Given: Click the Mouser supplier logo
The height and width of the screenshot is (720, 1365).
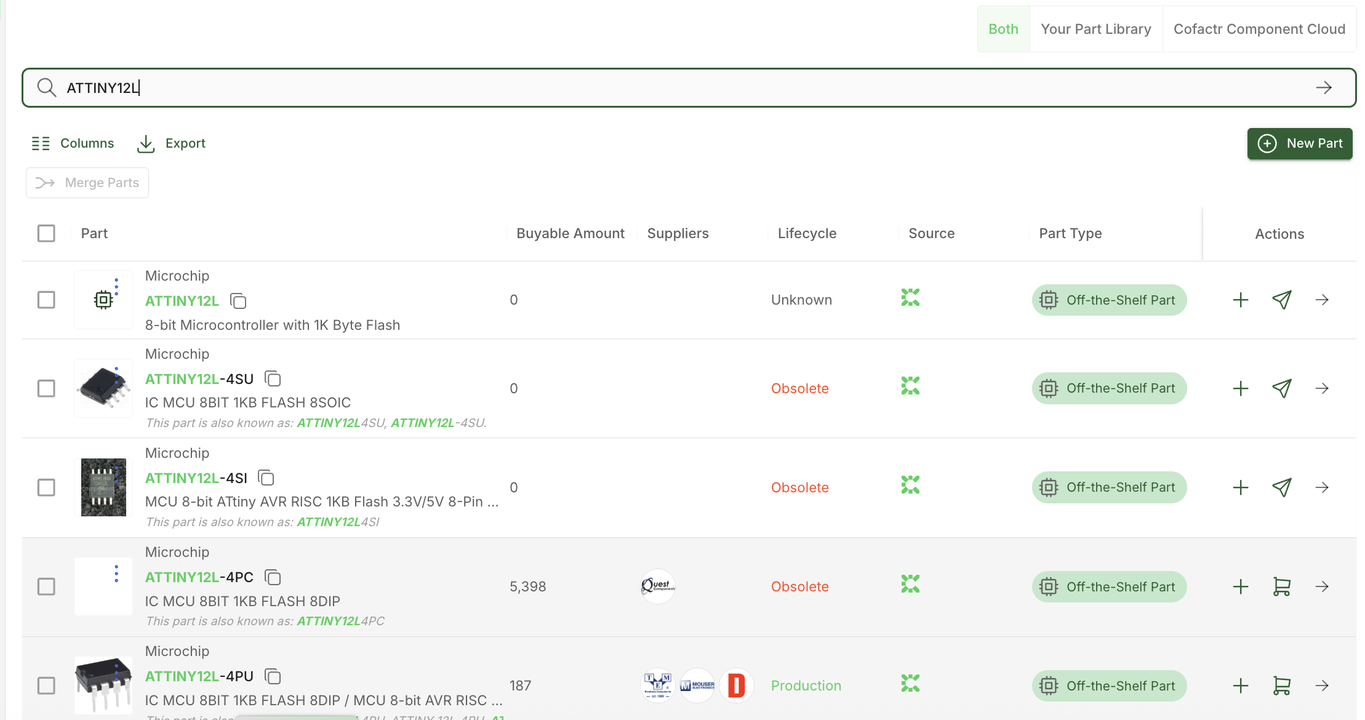Looking at the screenshot, I should [697, 686].
